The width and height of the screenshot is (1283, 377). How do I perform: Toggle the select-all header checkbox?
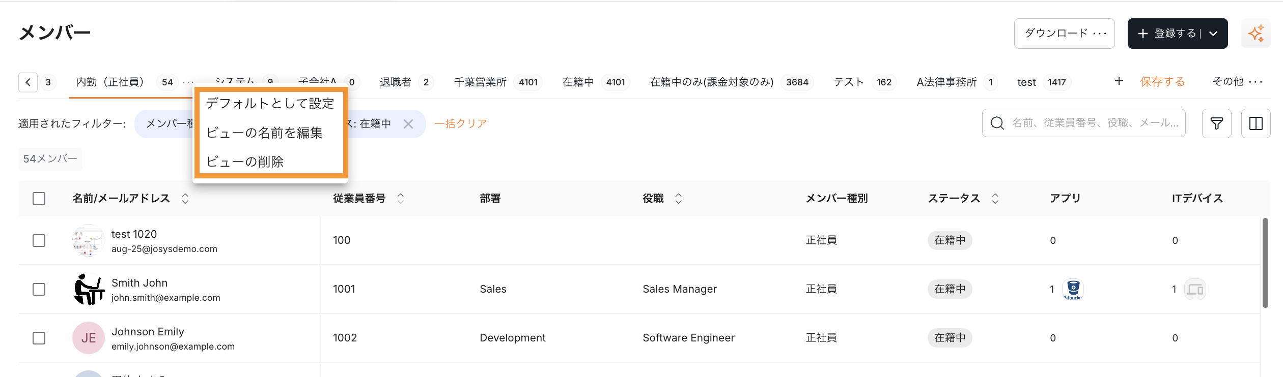pos(39,199)
